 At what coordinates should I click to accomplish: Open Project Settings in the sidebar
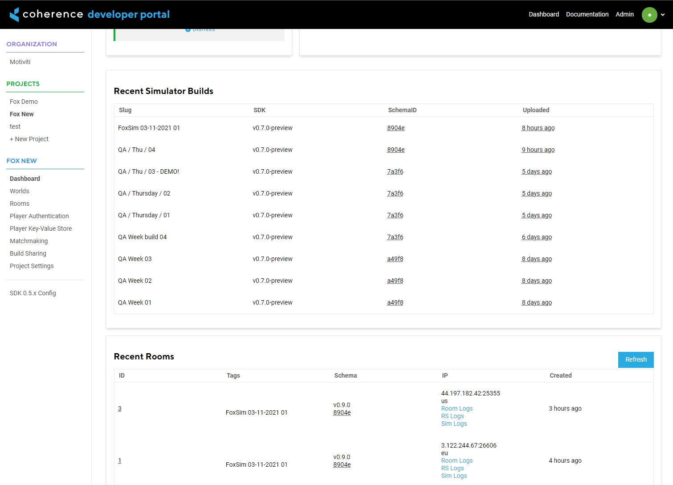coord(32,266)
